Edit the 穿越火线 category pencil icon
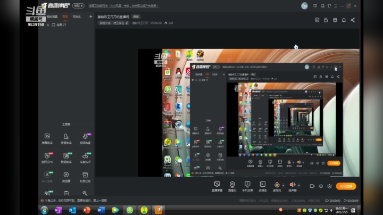 point(127,23)
